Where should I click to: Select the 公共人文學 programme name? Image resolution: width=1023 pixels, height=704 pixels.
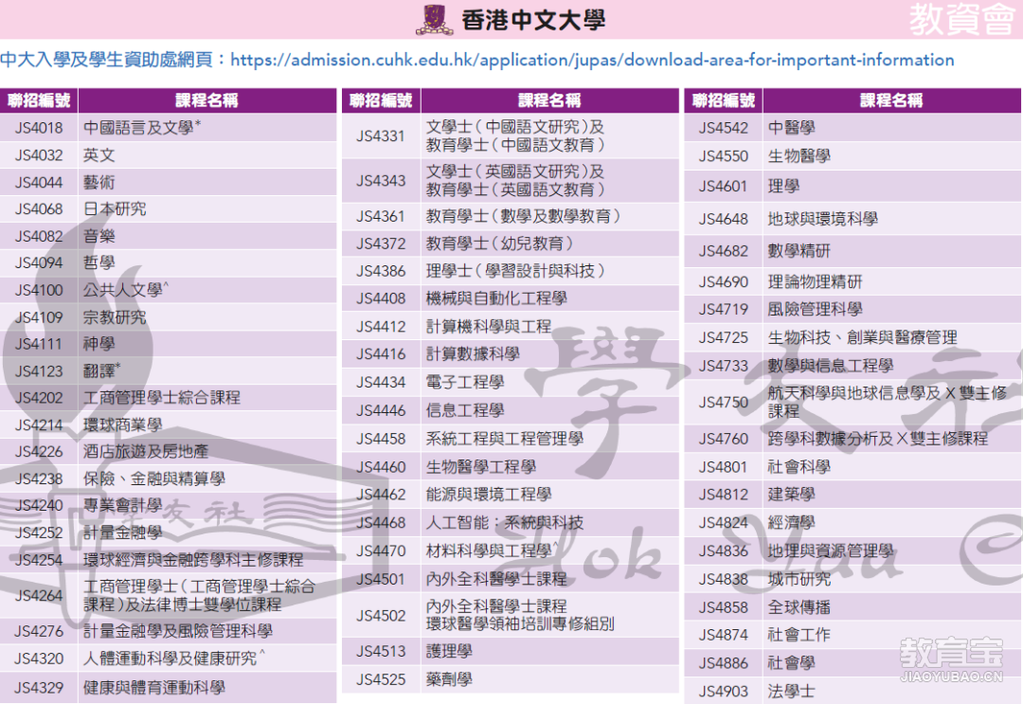[122, 290]
